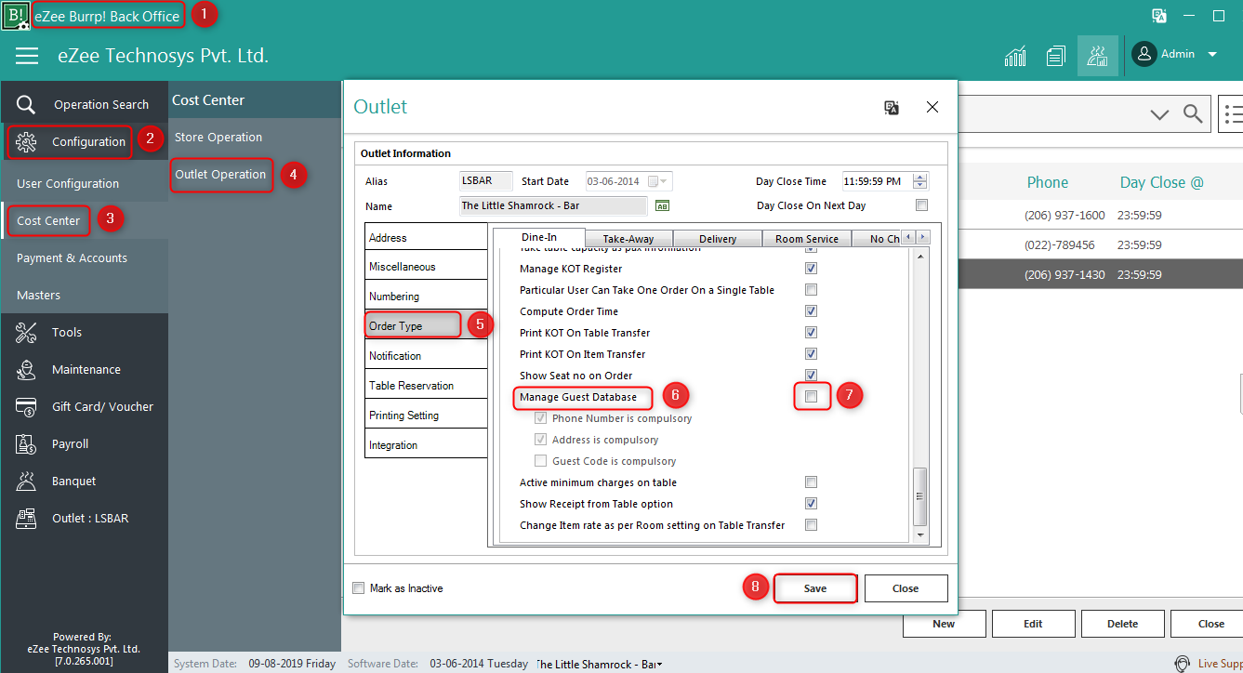Open the Admin dropdown arrow

pyautogui.click(x=1212, y=55)
